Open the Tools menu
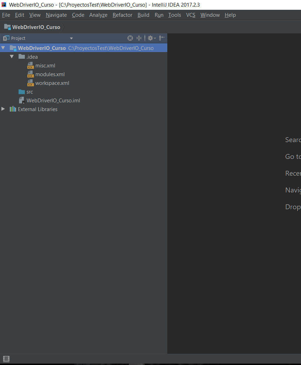This screenshot has width=301, height=365. [175, 15]
